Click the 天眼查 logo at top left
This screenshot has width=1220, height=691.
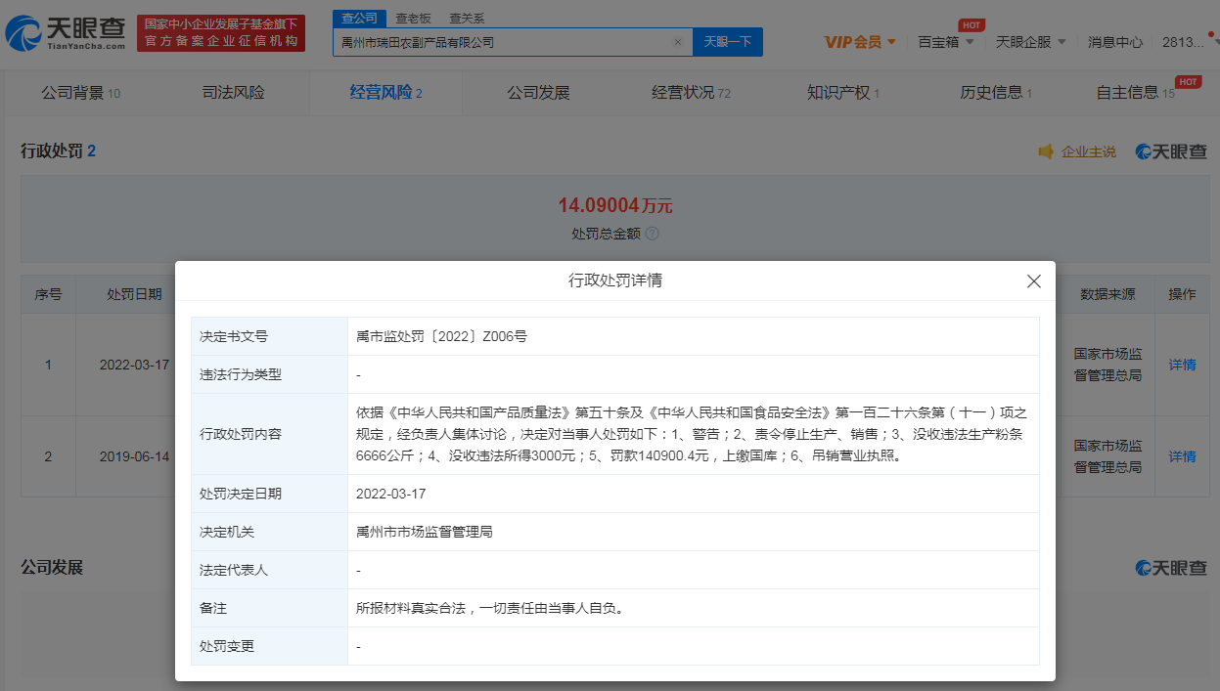(66, 33)
